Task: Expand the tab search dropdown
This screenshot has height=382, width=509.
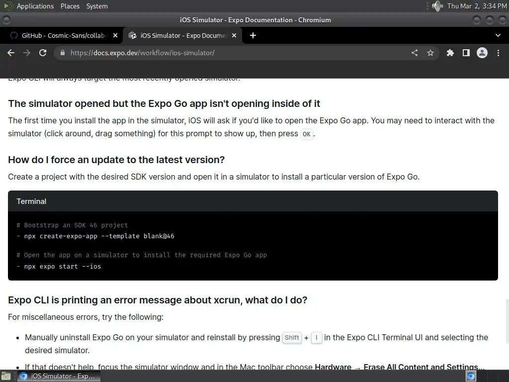Action: click(x=498, y=35)
